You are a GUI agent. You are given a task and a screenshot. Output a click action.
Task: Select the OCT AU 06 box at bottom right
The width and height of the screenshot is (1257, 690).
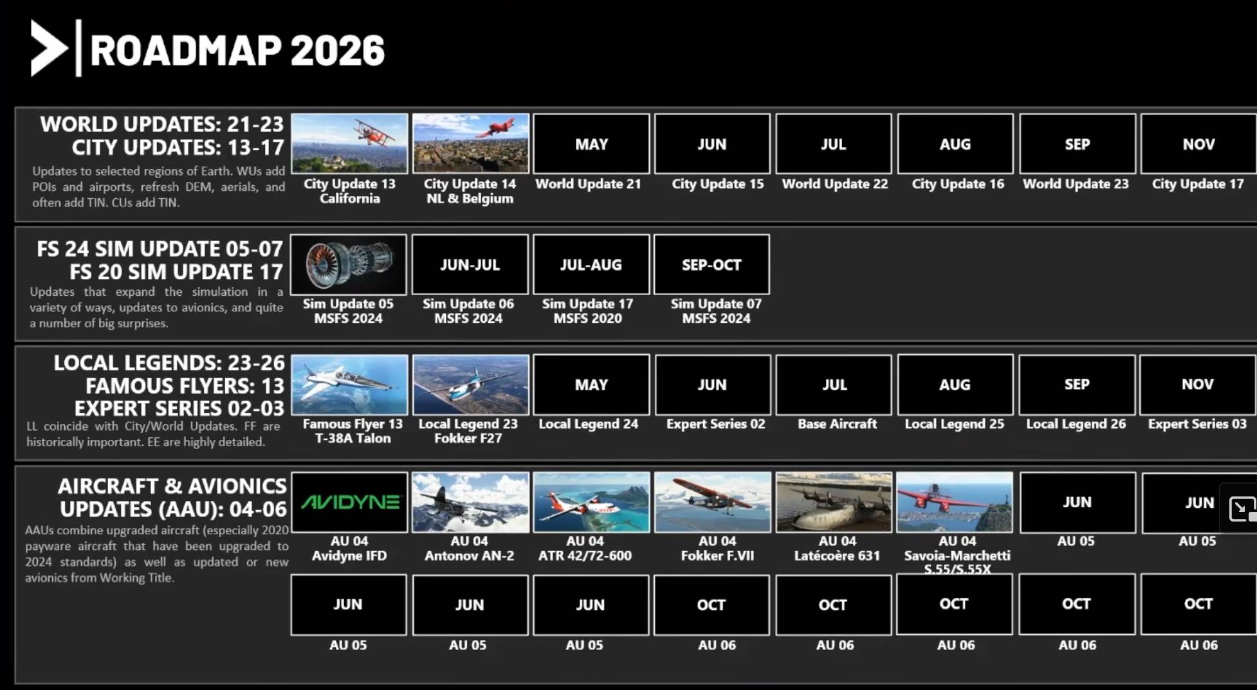(x=1197, y=604)
